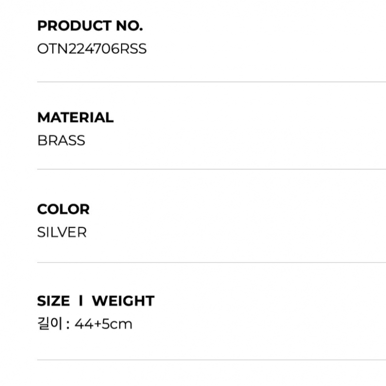Screen dimensions: 386x386
Task: Click the divider line under the product code
Action: 211,82
